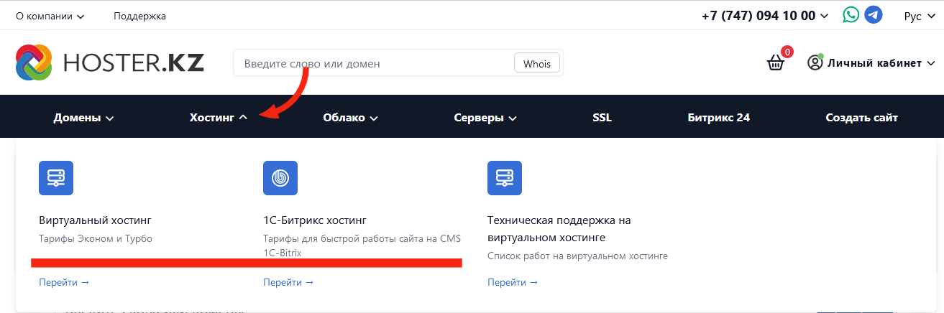Select SSL in the navigation bar

point(602,118)
